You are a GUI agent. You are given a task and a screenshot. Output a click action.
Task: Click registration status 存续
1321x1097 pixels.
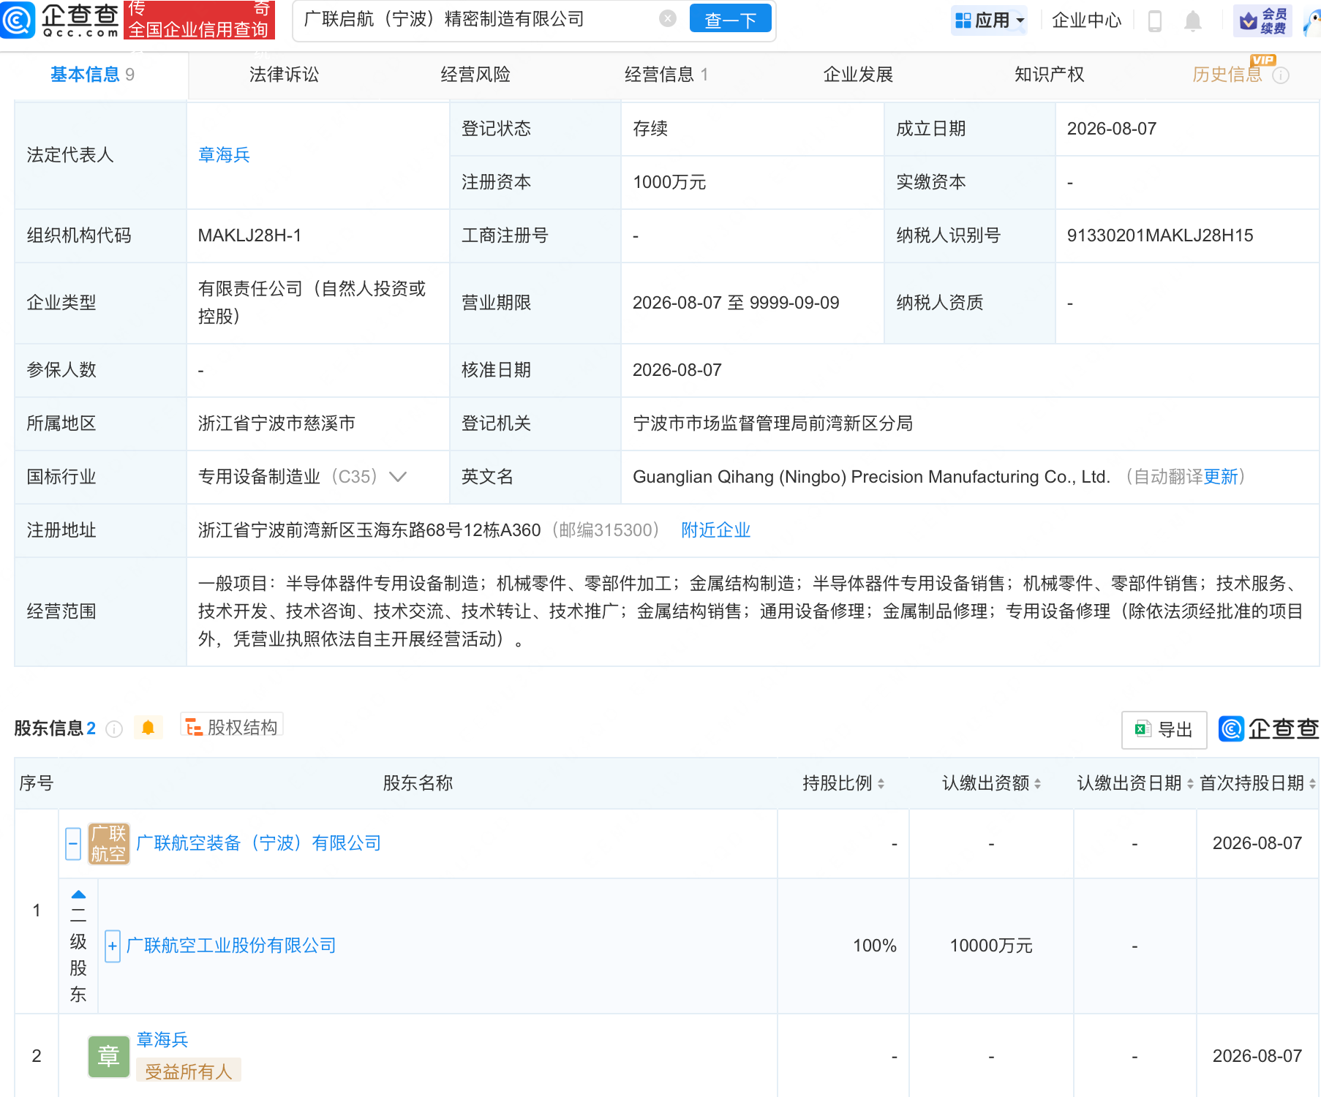(x=650, y=129)
